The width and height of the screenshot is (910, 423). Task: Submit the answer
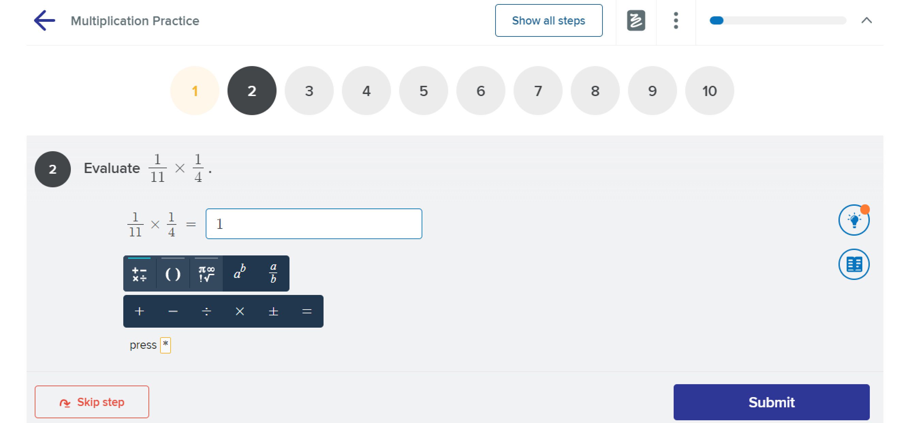[771, 402]
